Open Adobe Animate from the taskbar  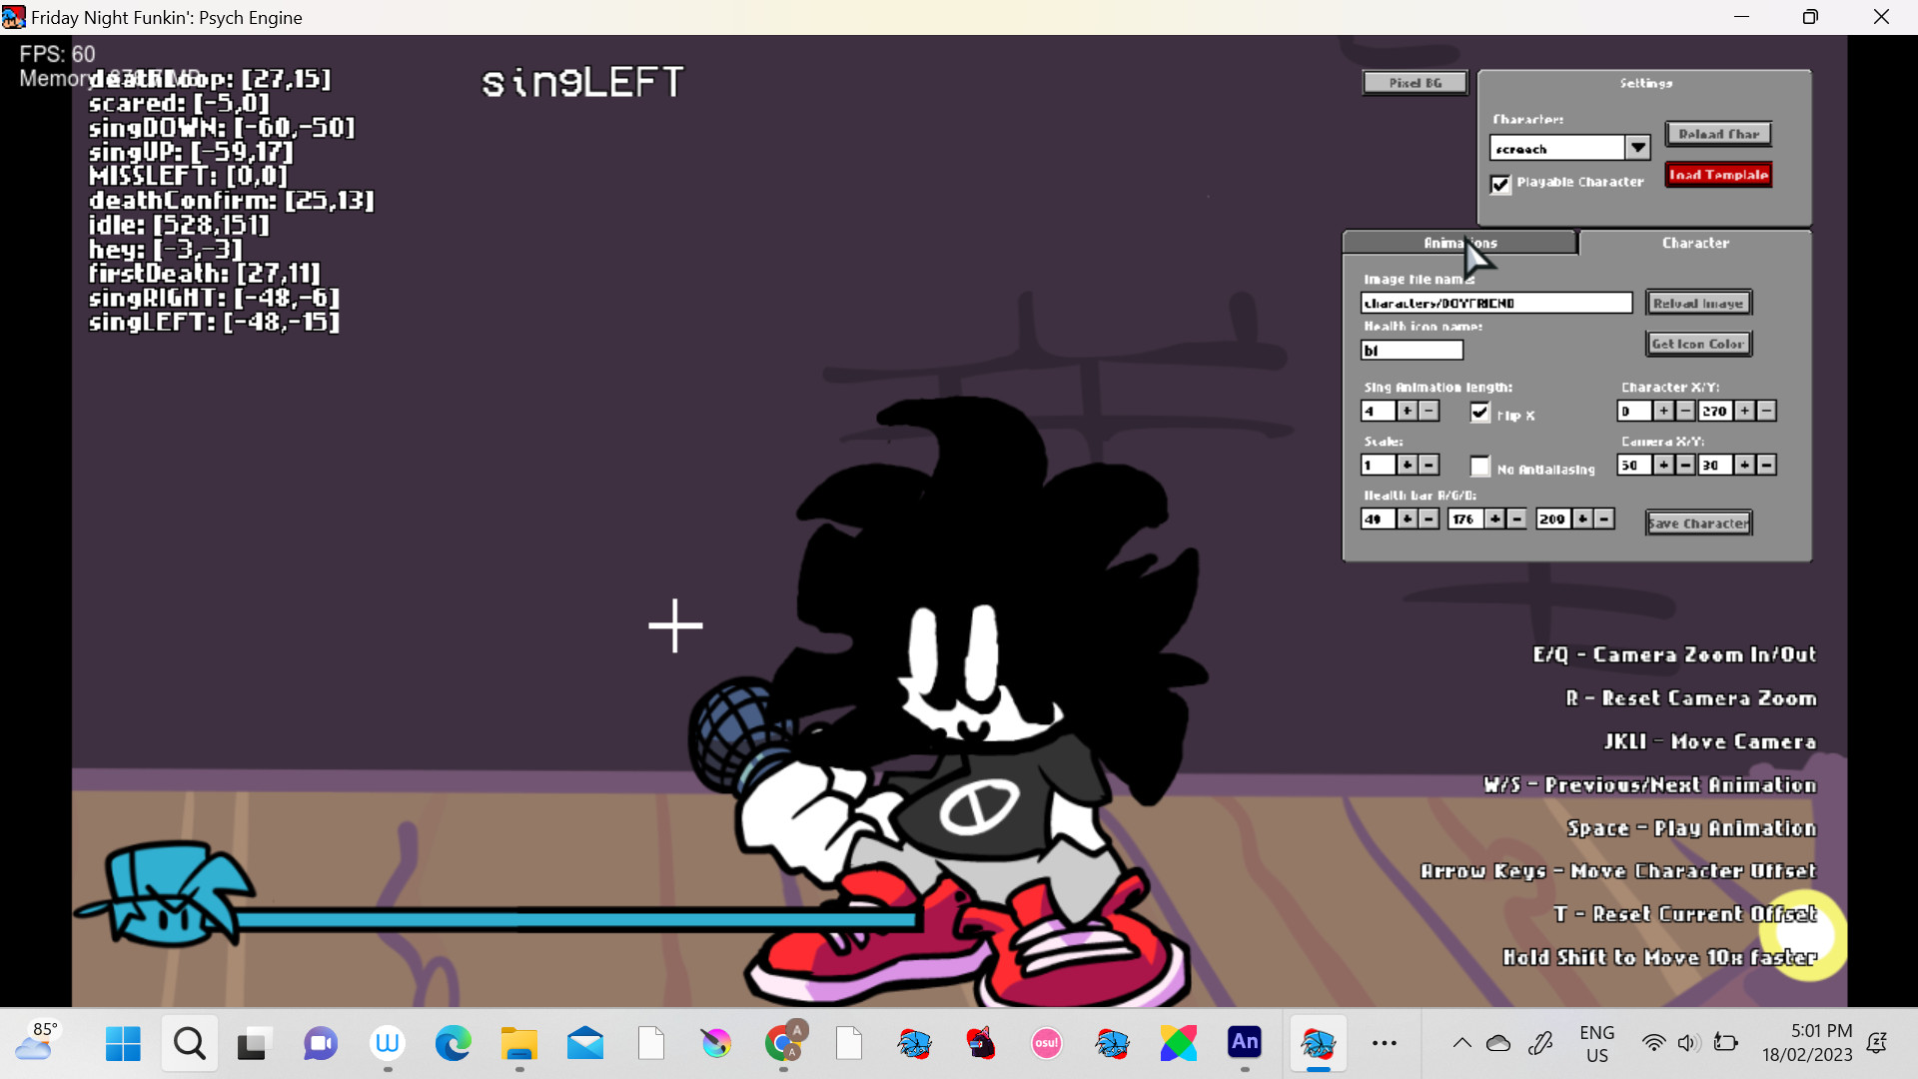pyautogui.click(x=1245, y=1043)
